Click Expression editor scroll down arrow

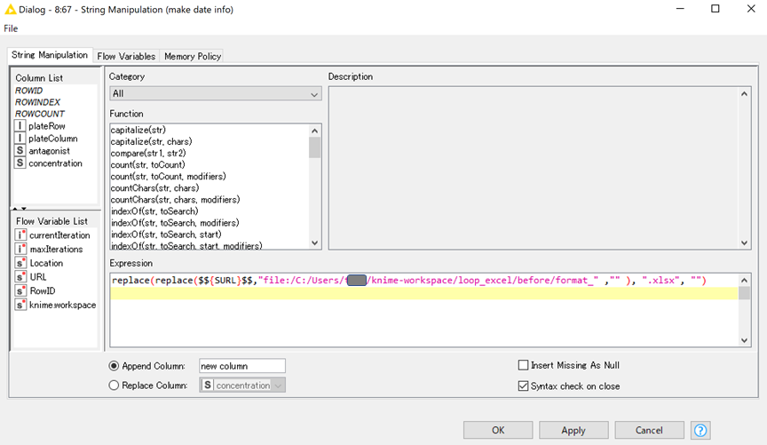click(744, 340)
